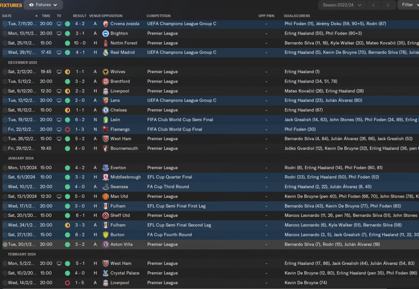Click the FIFA Club World Cup Final competition
This screenshot has height=289, width=419.
[x=175, y=129]
